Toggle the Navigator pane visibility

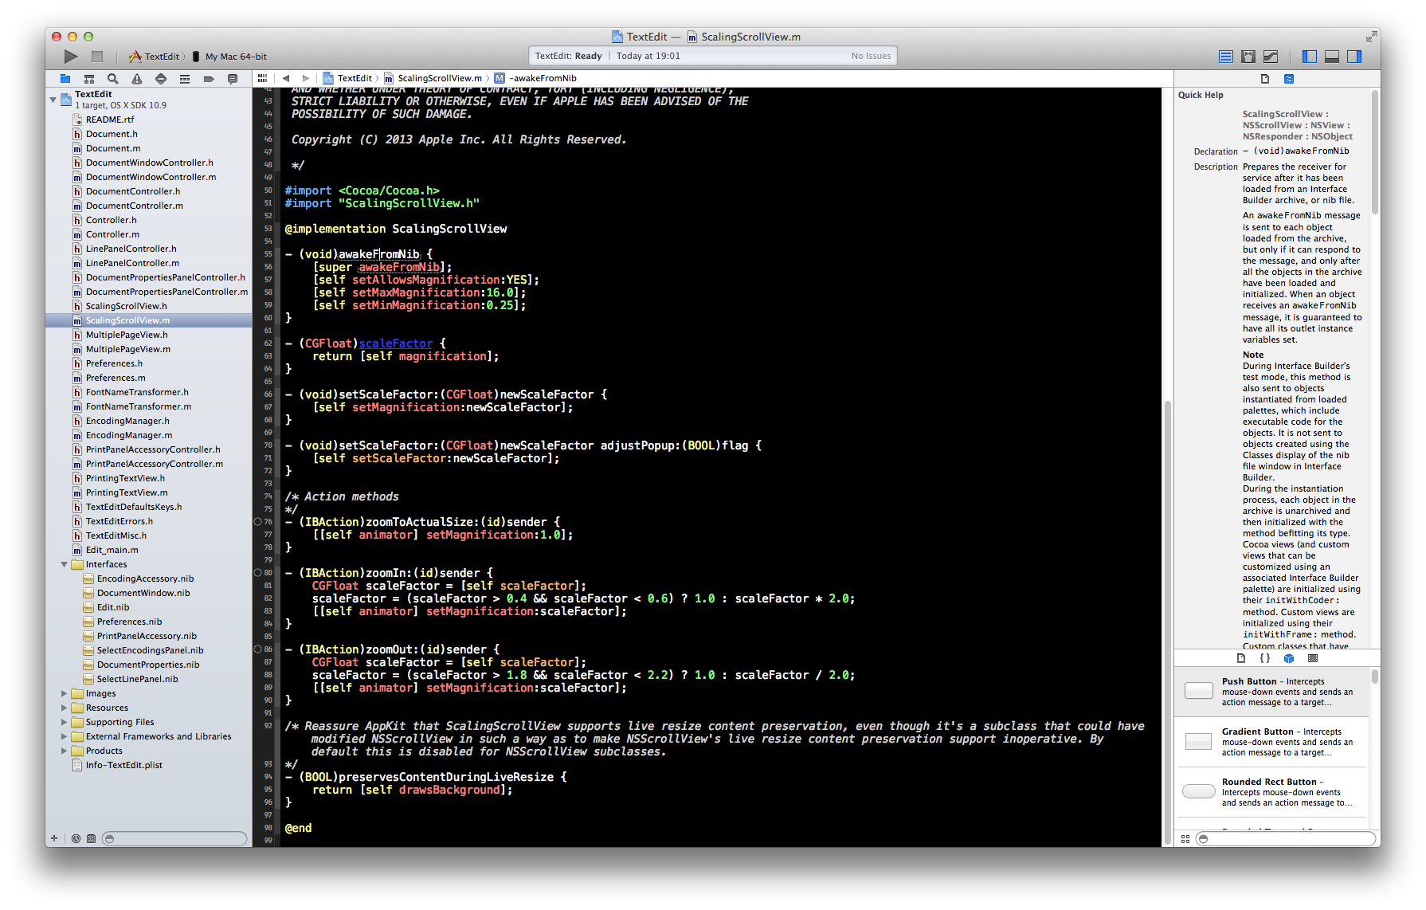[1310, 57]
